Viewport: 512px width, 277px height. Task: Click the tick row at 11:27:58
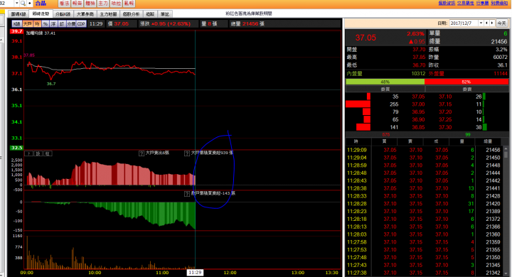click(x=424, y=242)
